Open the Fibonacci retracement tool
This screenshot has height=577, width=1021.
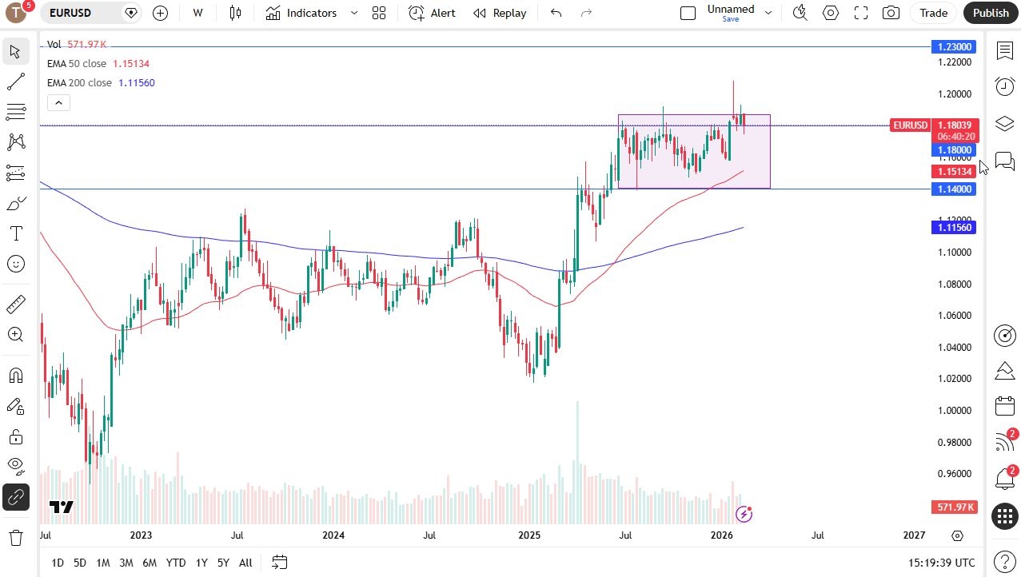(15, 112)
